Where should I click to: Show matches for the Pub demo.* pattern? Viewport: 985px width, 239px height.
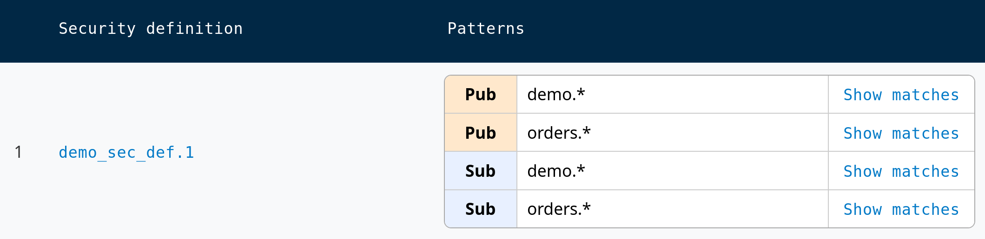pos(901,95)
